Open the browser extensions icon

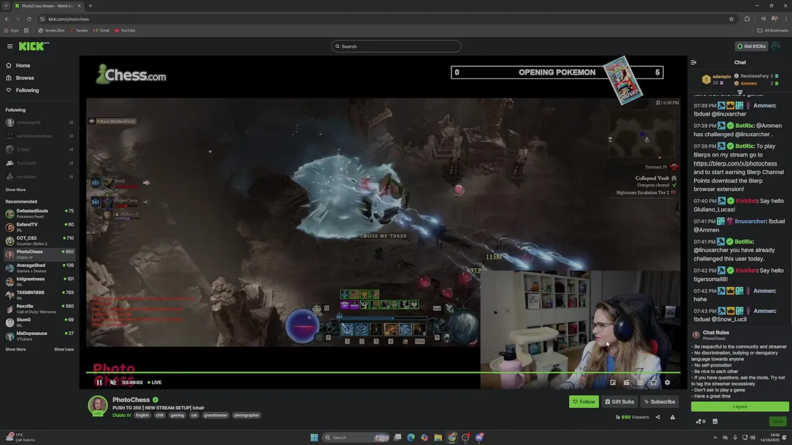click(x=747, y=19)
